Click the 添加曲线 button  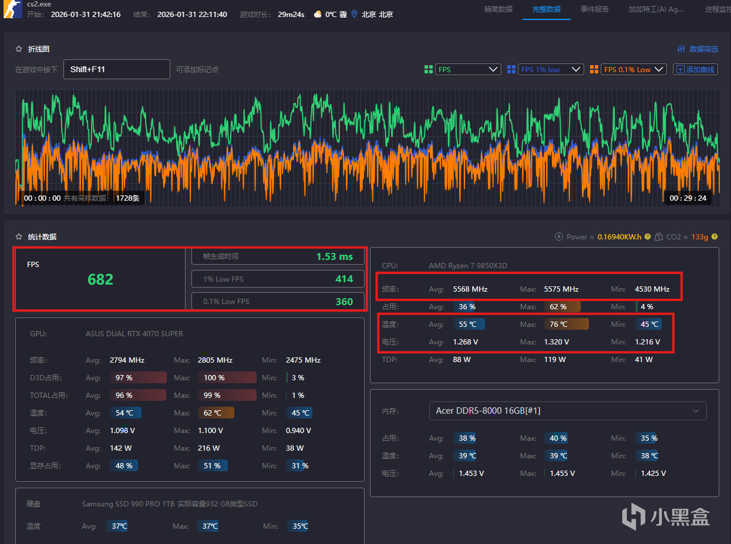point(695,69)
